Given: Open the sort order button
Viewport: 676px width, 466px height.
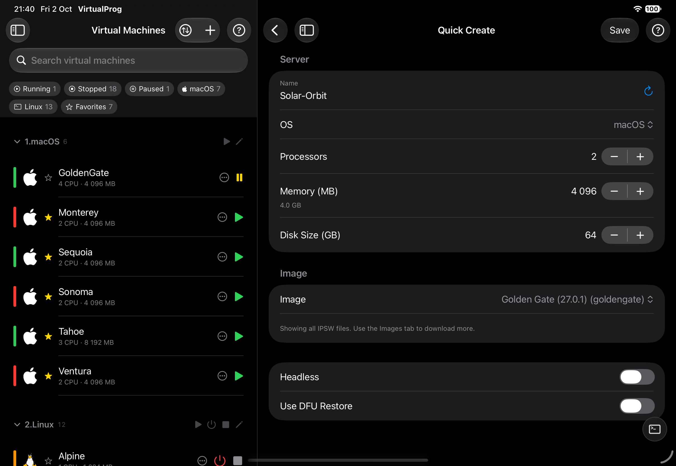Looking at the screenshot, I should pyautogui.click(x=185, y=30).
